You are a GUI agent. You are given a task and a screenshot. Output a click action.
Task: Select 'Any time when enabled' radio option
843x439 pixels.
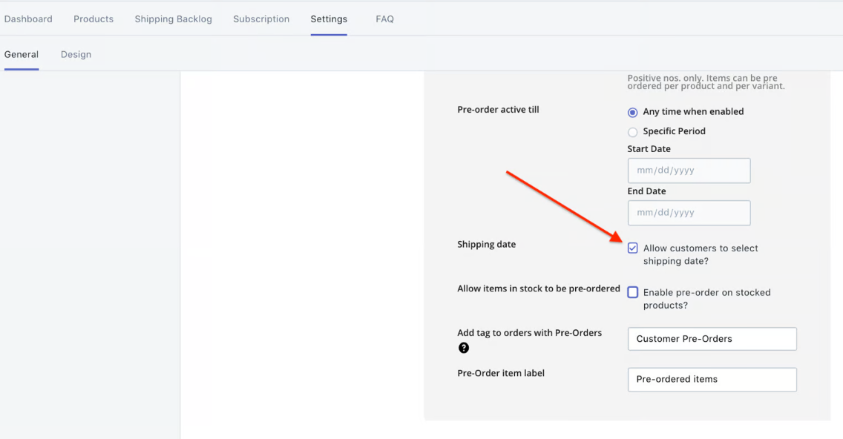(633, 112)
